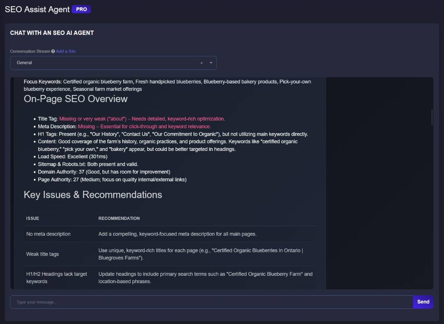Click the SEO Assist Agent title

click(x=37, y=9)
